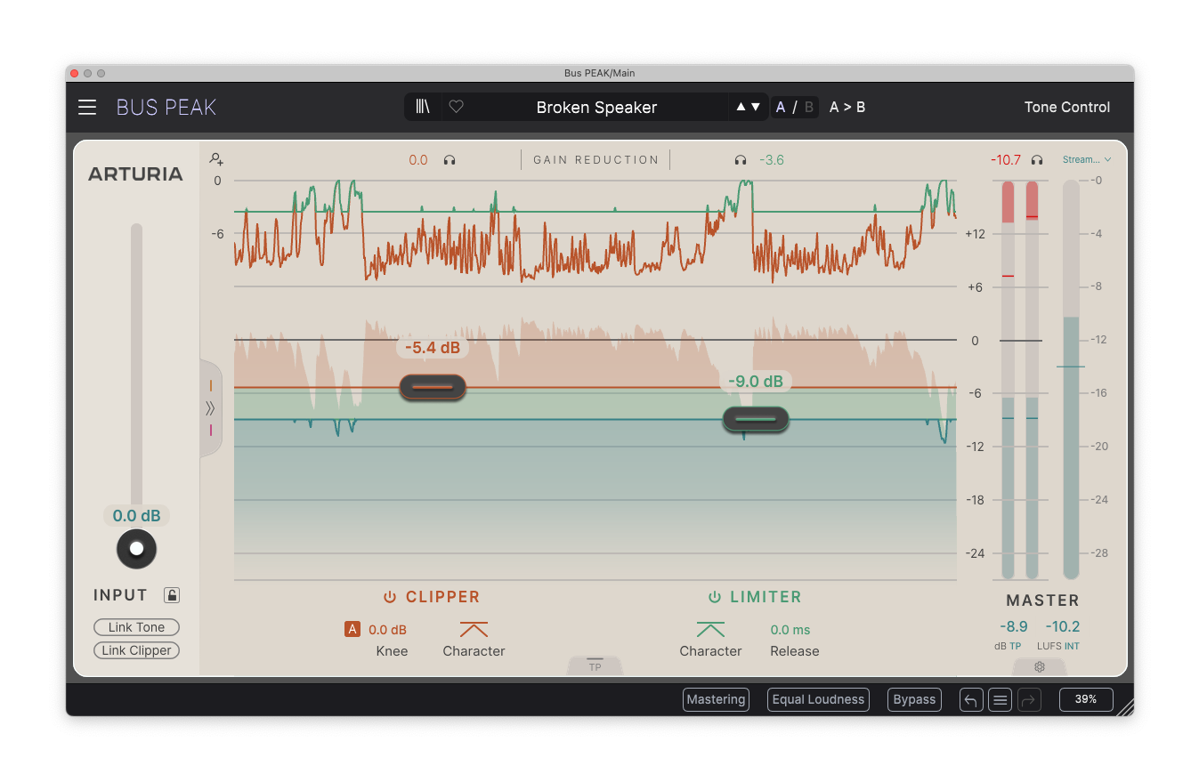
Task: Enable Mastering mode button
Action: click(716, 699)
